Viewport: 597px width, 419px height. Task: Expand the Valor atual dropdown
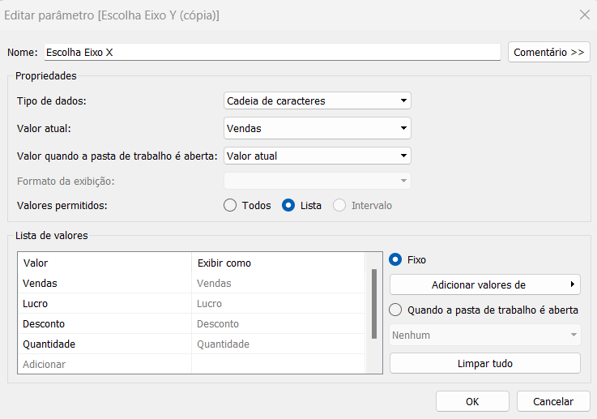(x=318, y=128)
